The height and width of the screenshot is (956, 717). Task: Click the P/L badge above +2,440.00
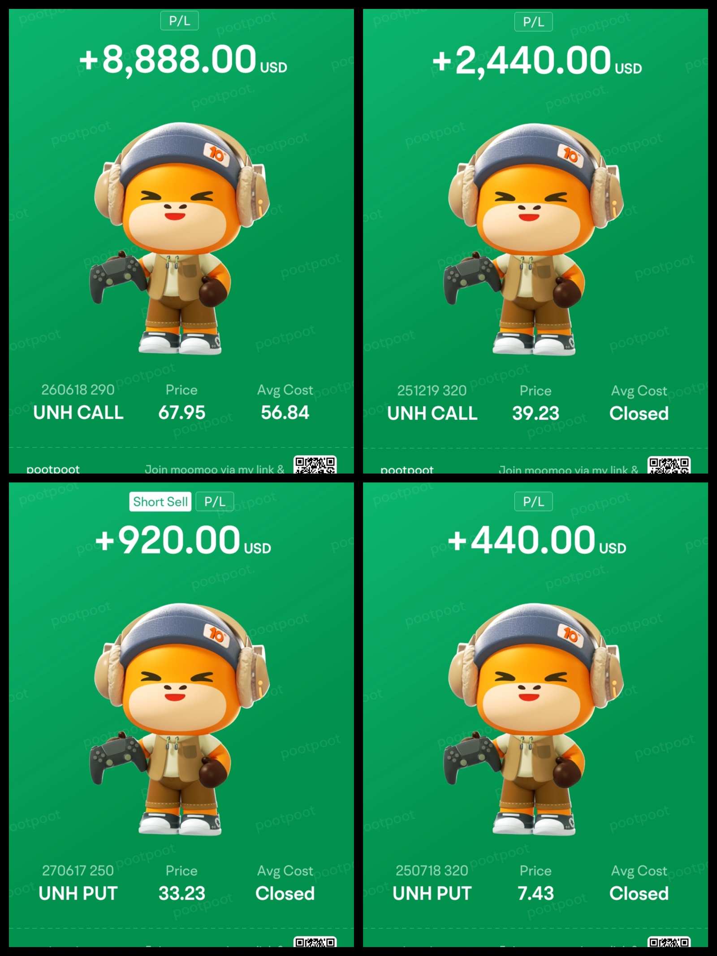click(533, 22)
